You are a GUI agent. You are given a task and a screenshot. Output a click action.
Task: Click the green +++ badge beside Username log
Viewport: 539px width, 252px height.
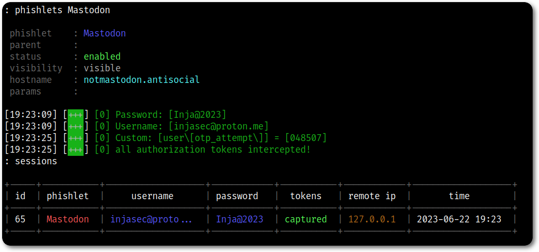[x=76, y=126]
